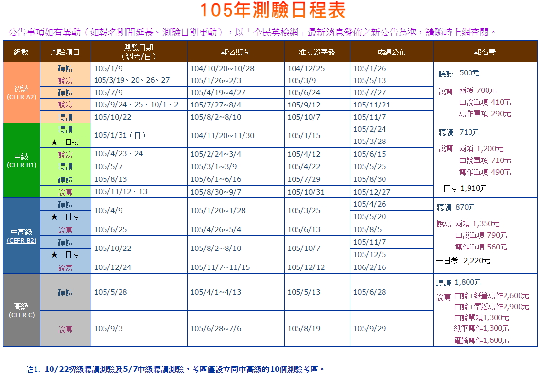
Task: Select score release date 105/6/15
Action: [369, 154]
